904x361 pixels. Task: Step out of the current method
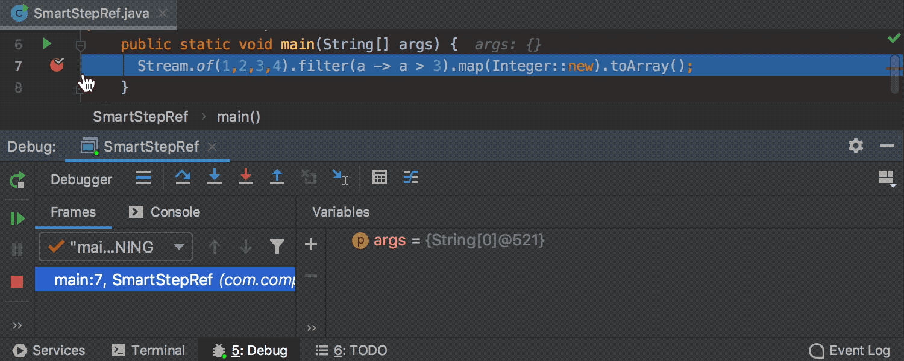coord(277,177)
